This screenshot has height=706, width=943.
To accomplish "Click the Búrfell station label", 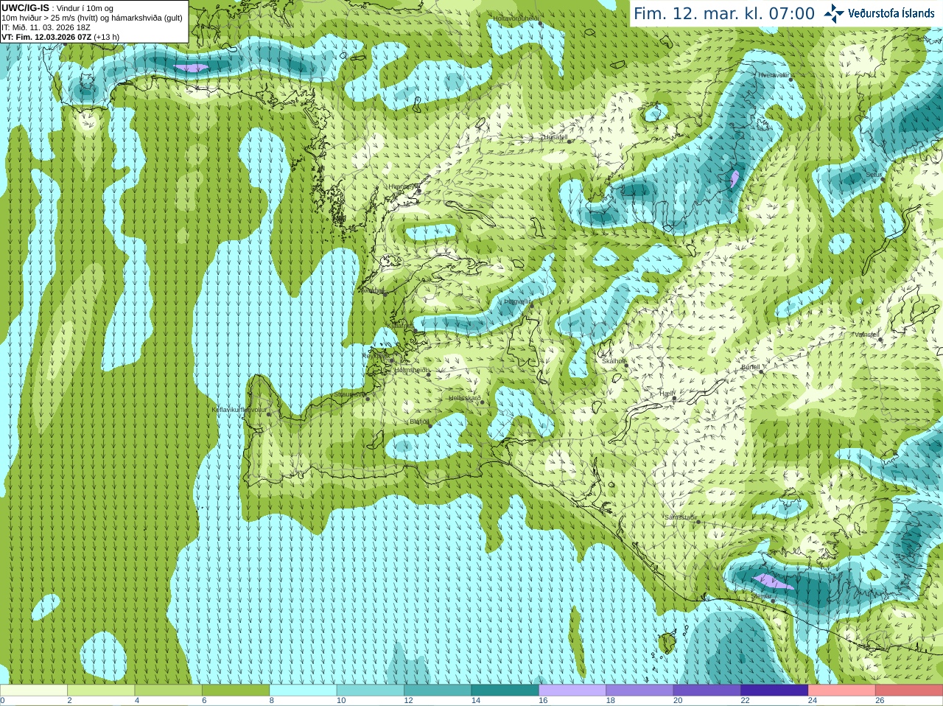I will coord(750,367).
